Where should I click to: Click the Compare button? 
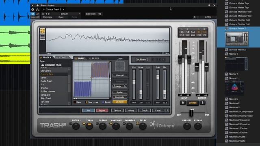48,17
